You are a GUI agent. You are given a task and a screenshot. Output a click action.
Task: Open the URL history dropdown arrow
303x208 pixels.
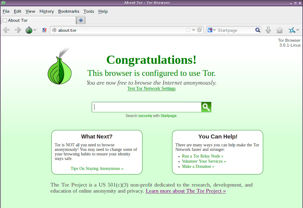[193, 30]
